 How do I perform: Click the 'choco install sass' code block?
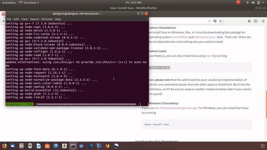[196, 124]
